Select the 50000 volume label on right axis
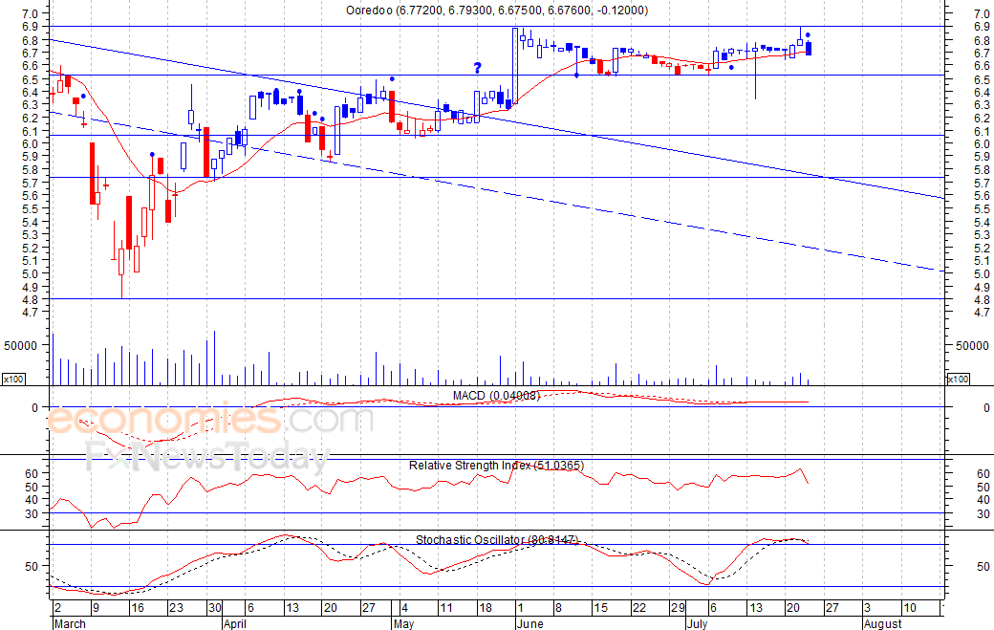The width and height of the screenshot is (994, 630). pyautogui.click(x=972, y=345)
